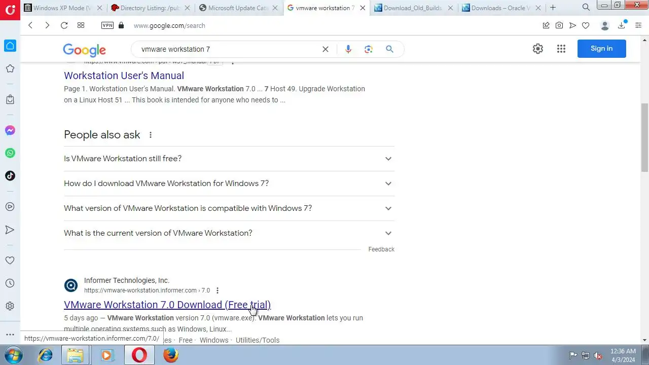
Task: Open Windows Media Player from the taskbar
Action: (107, 355)
